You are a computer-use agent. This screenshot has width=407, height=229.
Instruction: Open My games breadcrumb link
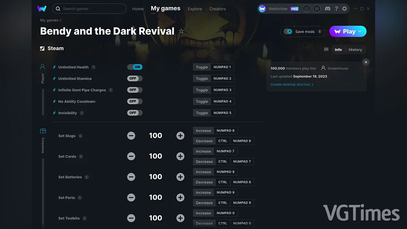click(x=49, y=20)
